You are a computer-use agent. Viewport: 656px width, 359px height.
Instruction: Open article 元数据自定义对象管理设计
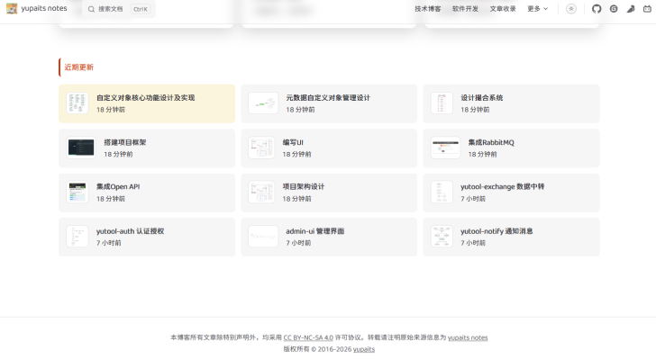pos(329,103)
